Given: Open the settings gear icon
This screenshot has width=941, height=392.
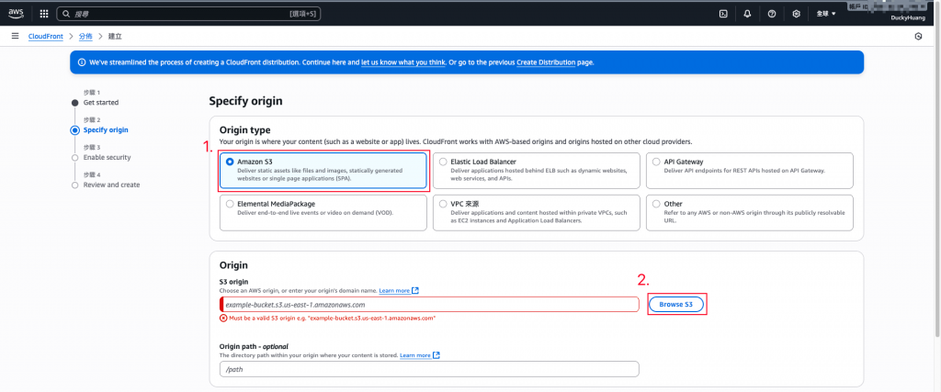Looking at the screenshot, I should click(797, 13).
